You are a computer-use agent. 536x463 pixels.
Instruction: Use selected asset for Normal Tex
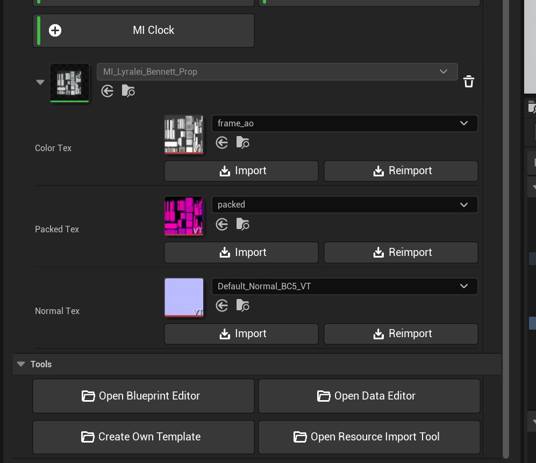222,305
